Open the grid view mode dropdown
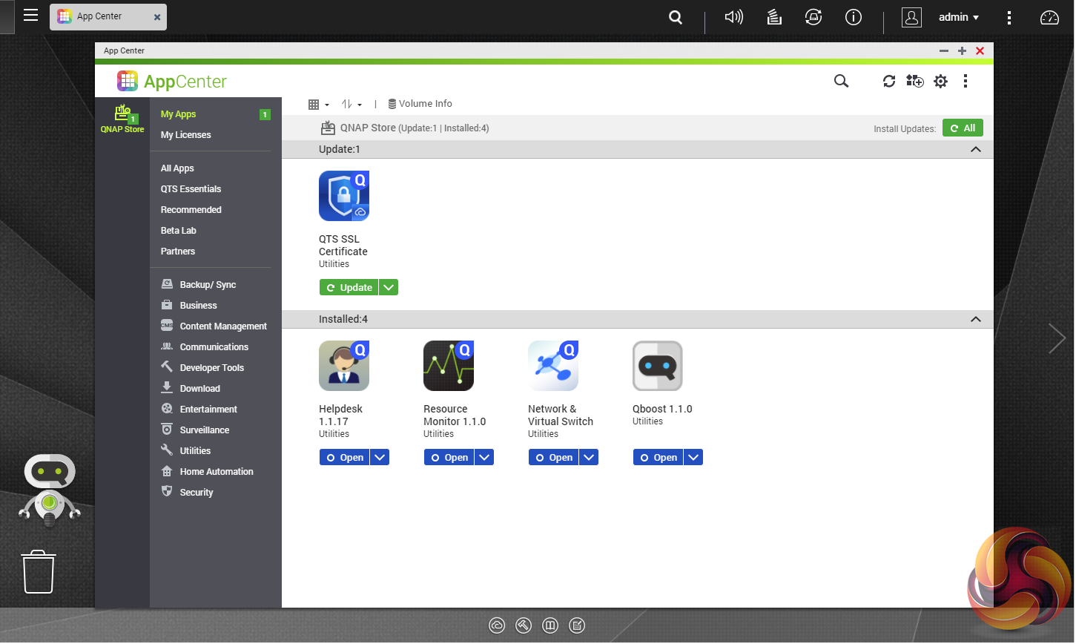Image resolution: width=1076 pixels, height=644 pixels. tap(318, 105)
